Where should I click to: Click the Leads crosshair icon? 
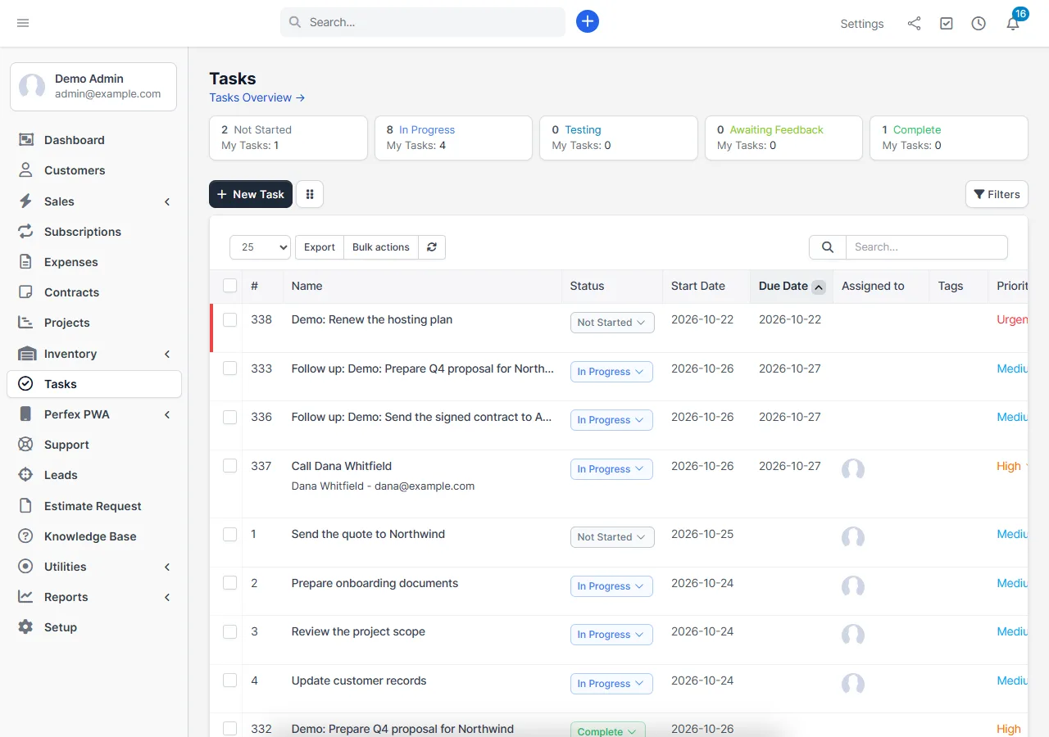[26, 475]
